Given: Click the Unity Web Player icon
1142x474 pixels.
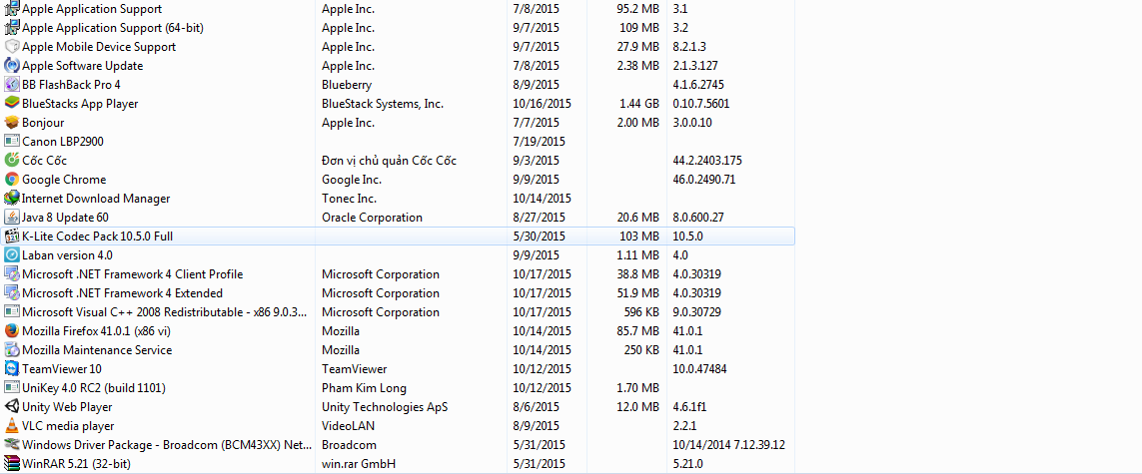Looking at the screenshot, I should pyautogui.click(x=12, y=407).
